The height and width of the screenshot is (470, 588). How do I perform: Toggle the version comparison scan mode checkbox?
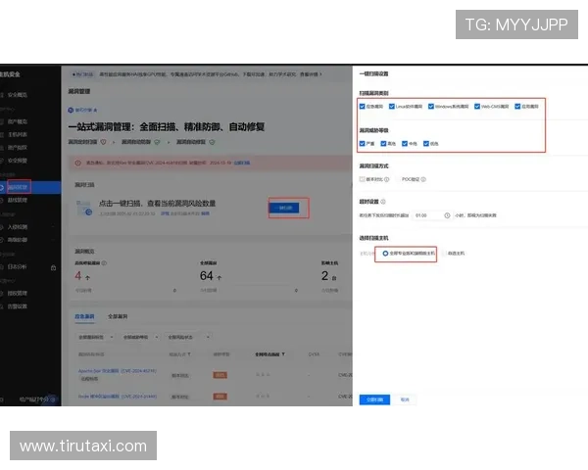[362, 179]
